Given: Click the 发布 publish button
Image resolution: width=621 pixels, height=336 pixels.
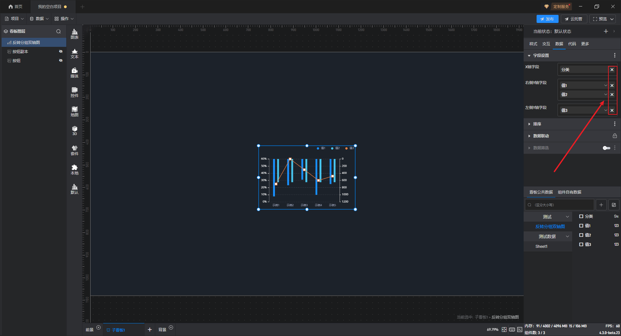Looking at the screenshot, I should pos(547,19).
